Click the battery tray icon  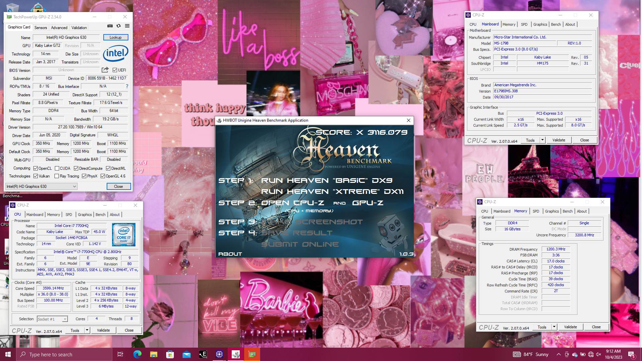[x=582, y=354]
